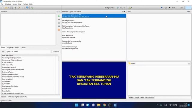Click the blue slide preview thumbnail

tap(94, 80)
